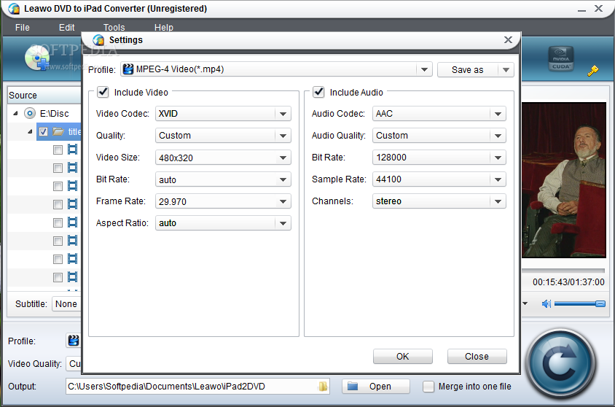Click the Save as button

[468, 70]
